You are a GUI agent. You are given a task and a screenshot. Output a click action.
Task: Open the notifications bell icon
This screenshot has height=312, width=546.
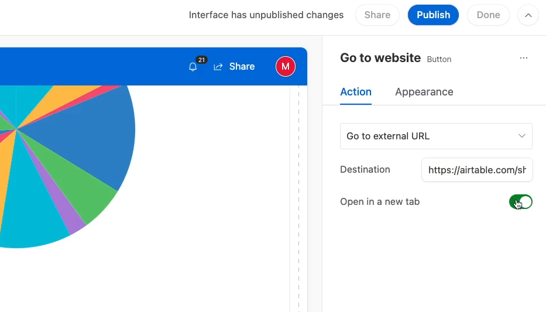point(193,67)
